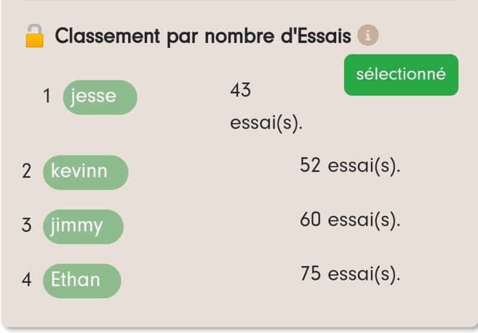Click rank number 3 next to jimmy

click(x=26, y=226)
